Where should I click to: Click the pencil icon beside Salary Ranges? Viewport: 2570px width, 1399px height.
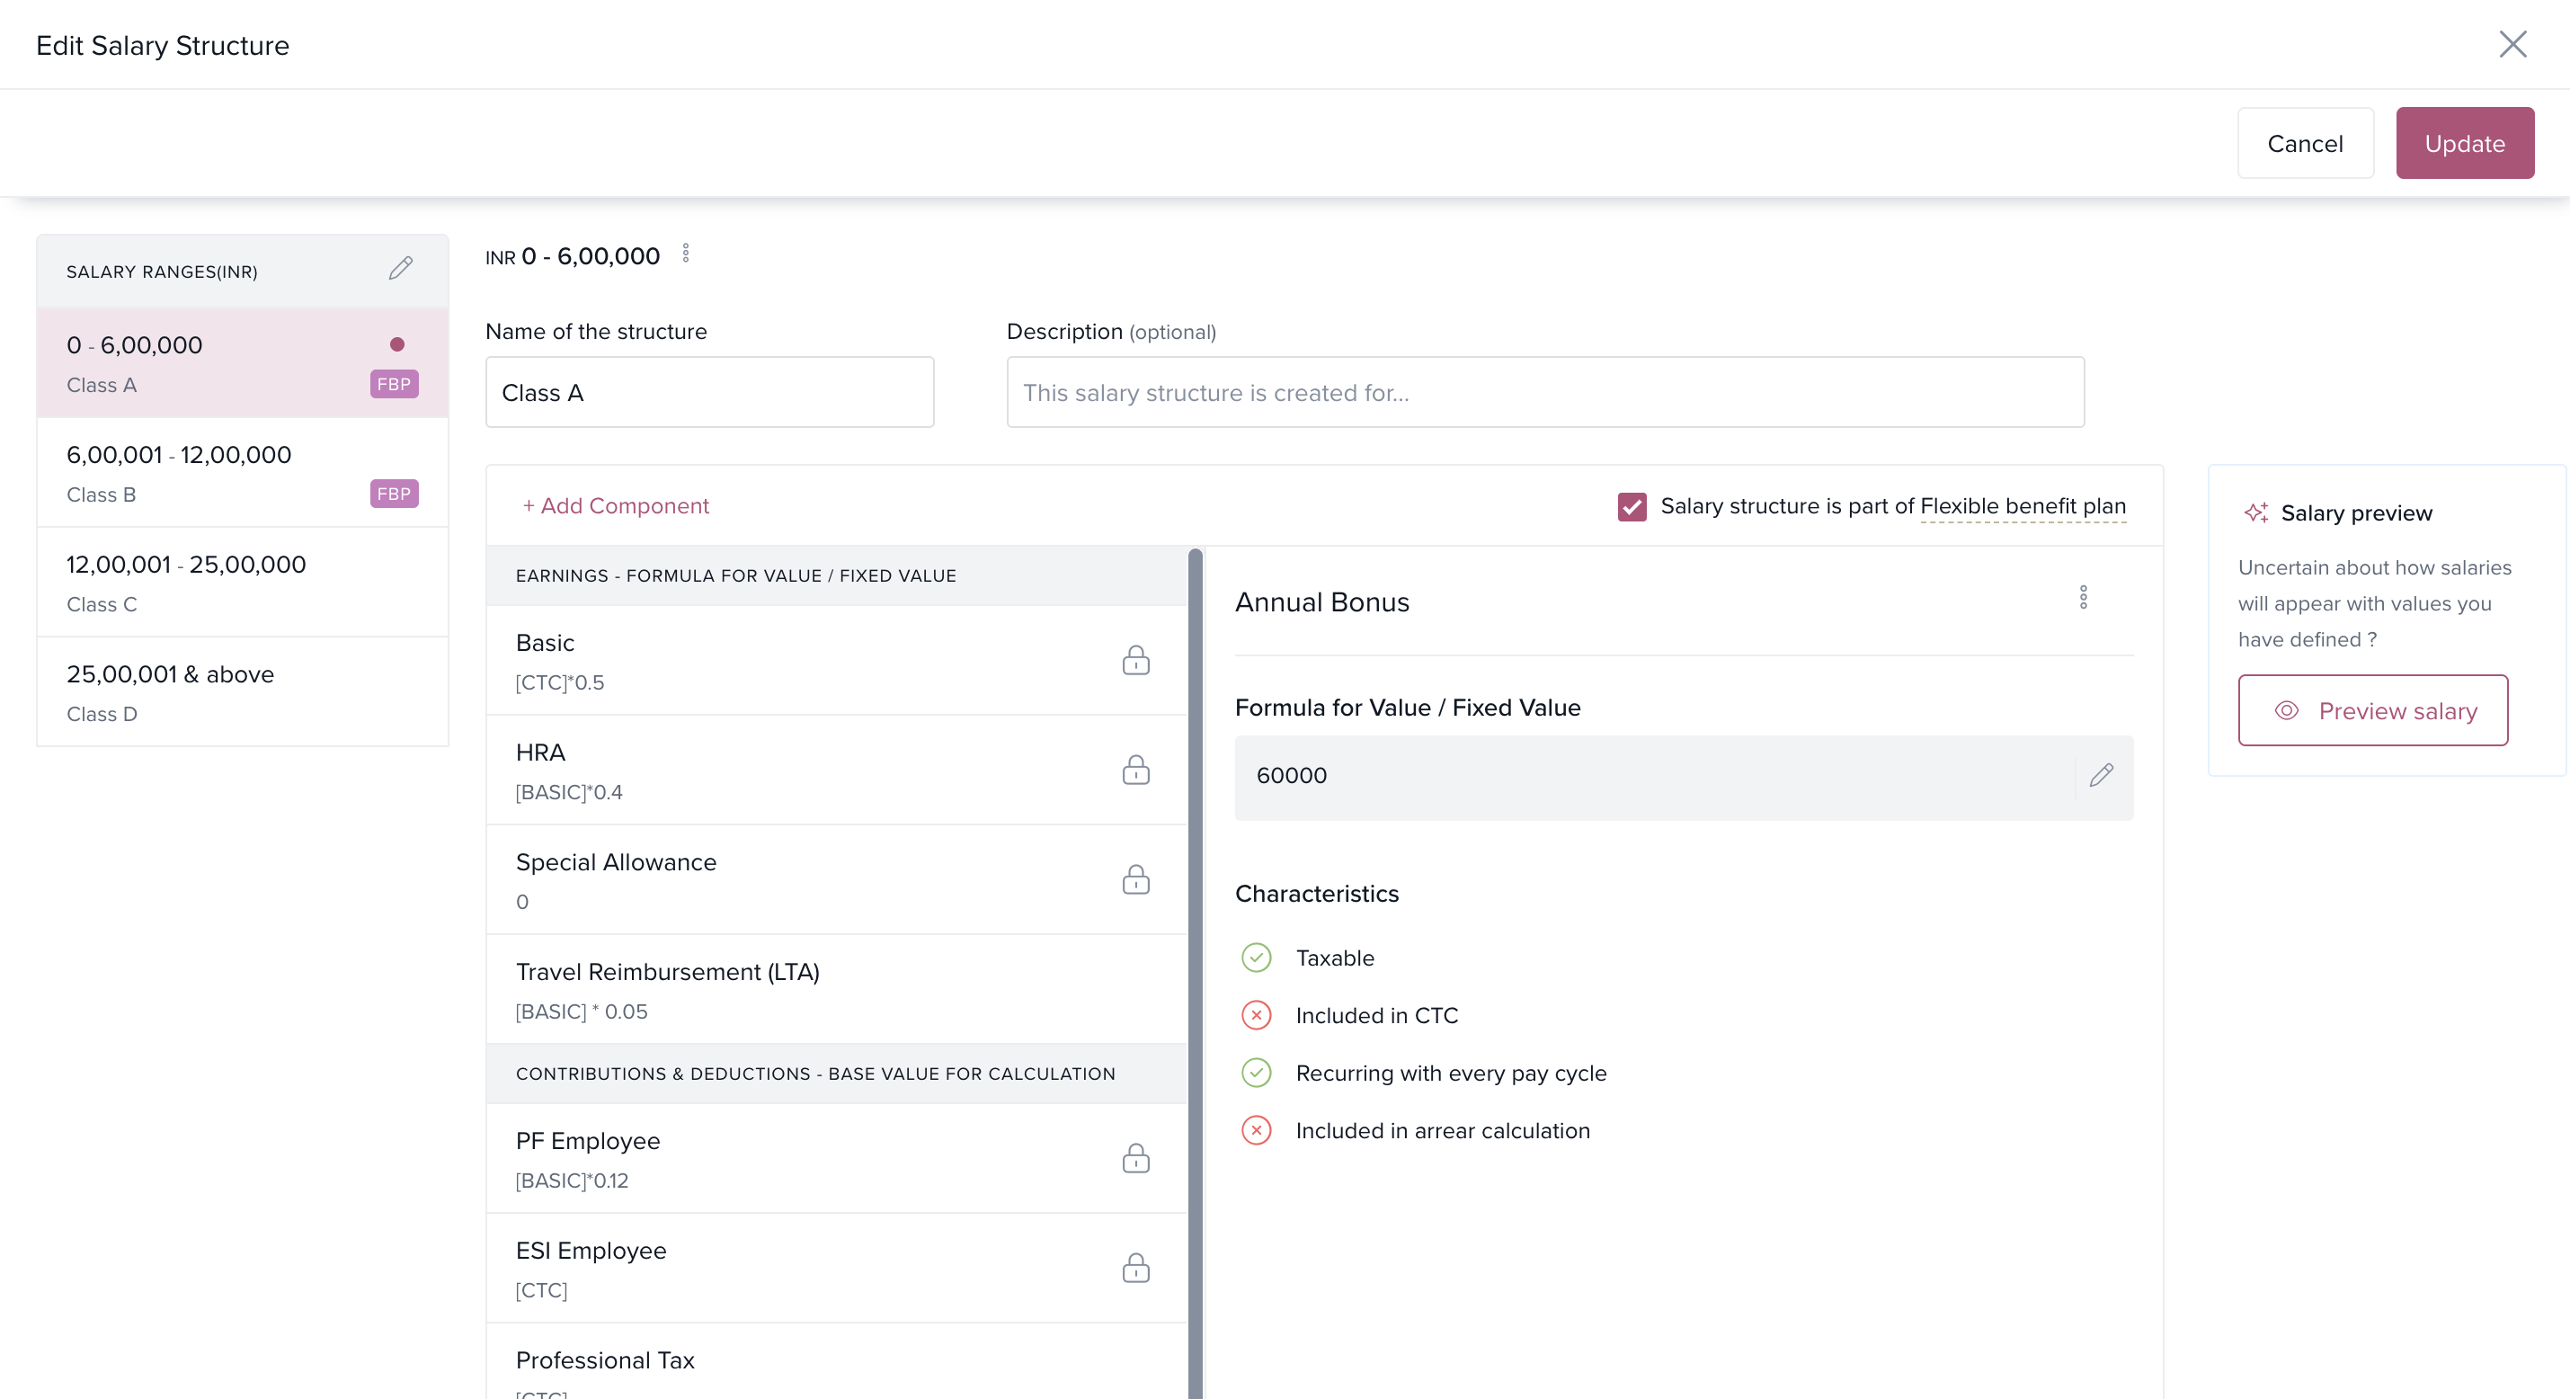[400, 270]
